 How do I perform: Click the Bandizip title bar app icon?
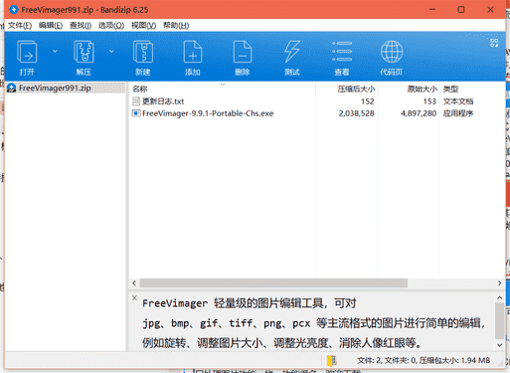(14, 10)
